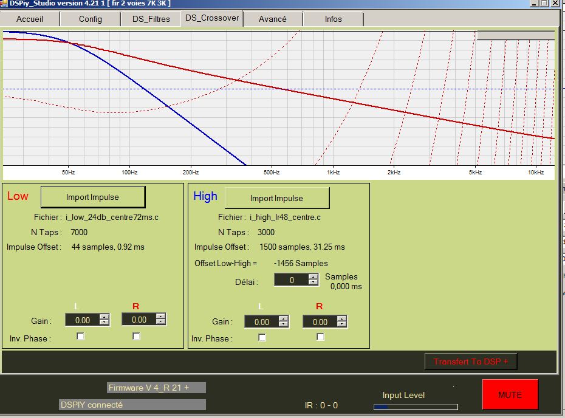Click Import Impulse in the High panel

(277, 198)
